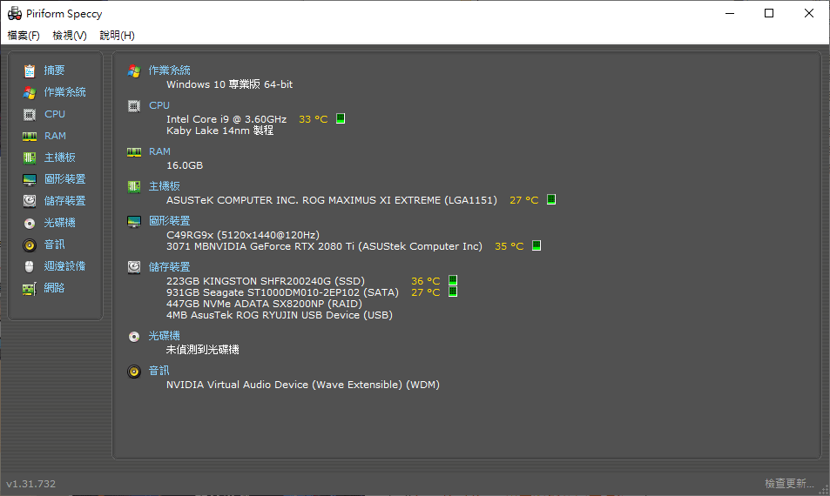Click the Windows 10 專業版 64-bit text
Viewport: 830px width, 496px height.
coord(230,84)
